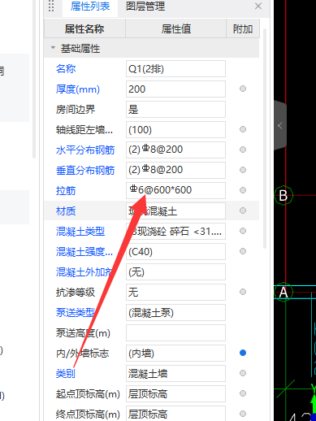Disable the 附加 option for 内/外墙标志

pyautogui.click(x=243, y=353)
